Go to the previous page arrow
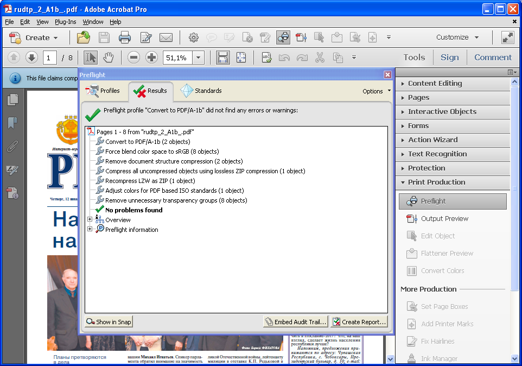Viewport: 522px width, 366px height. pos(14,58)
